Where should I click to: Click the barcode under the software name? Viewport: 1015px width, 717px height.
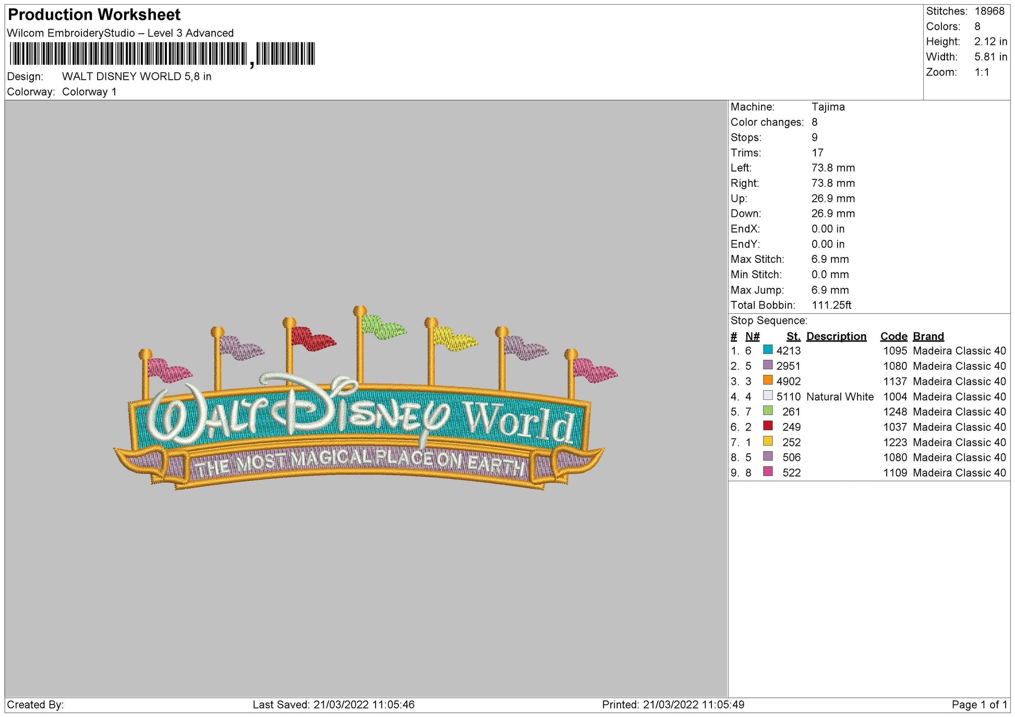click(162, 54)
